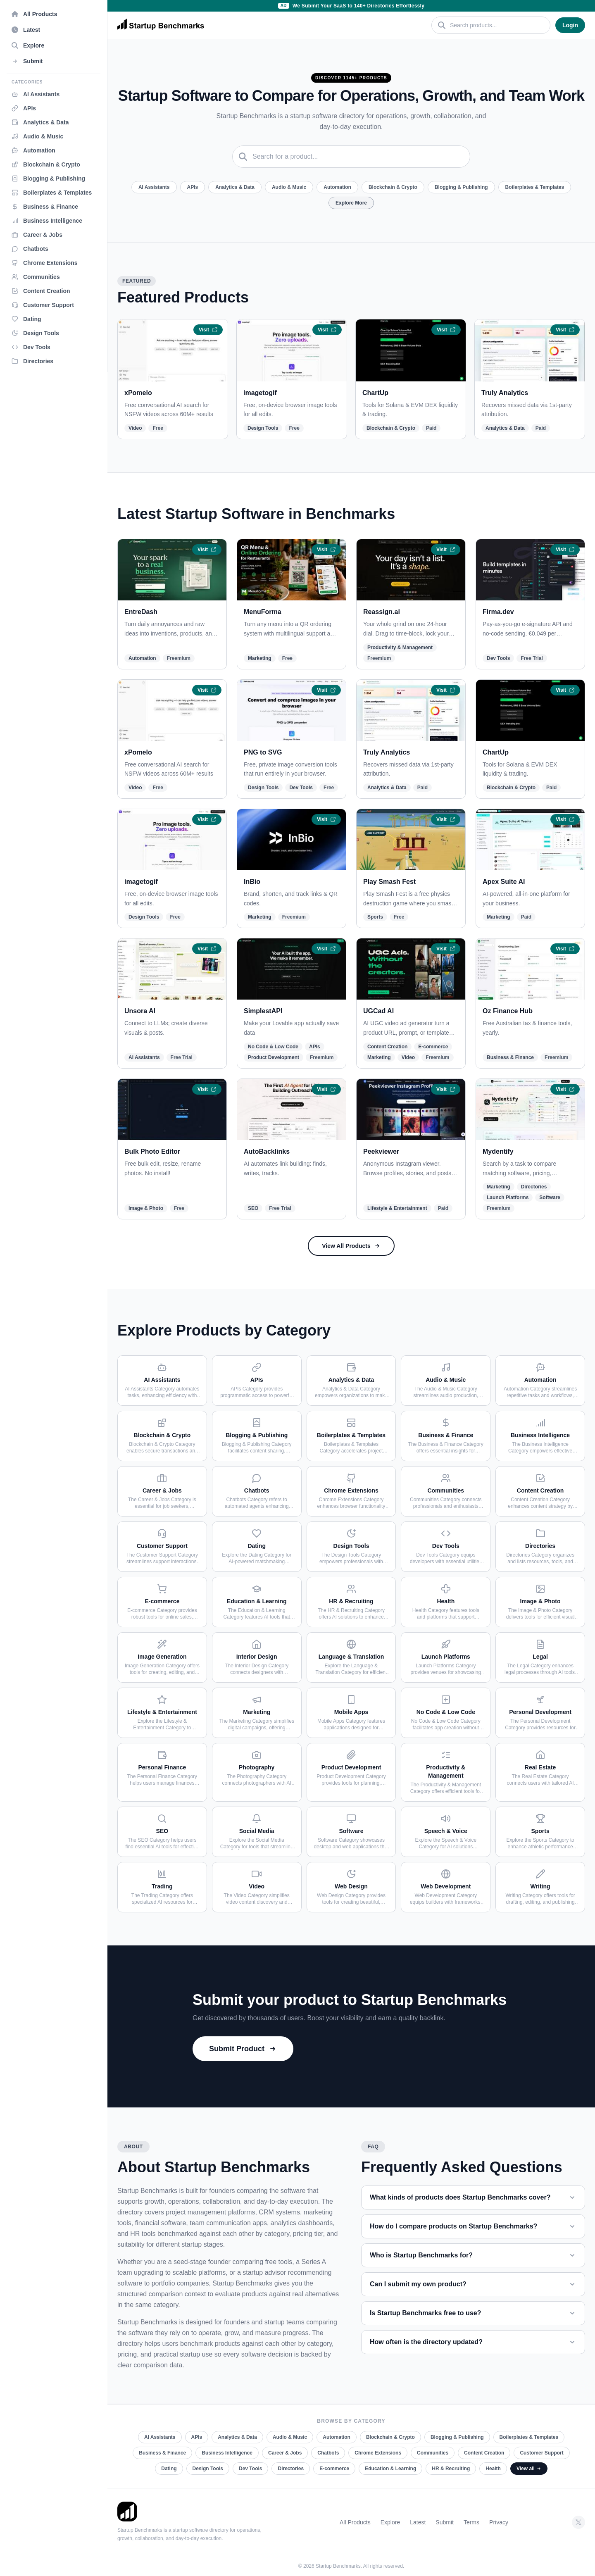Click the HR & Recruiting chip in the footer

(x=451, y=2469)
